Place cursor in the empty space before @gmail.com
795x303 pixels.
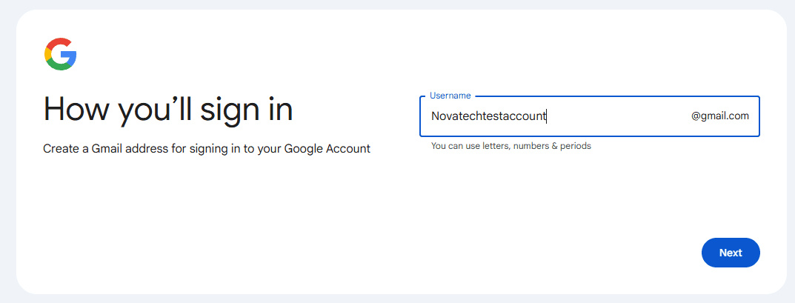[619, 116]
